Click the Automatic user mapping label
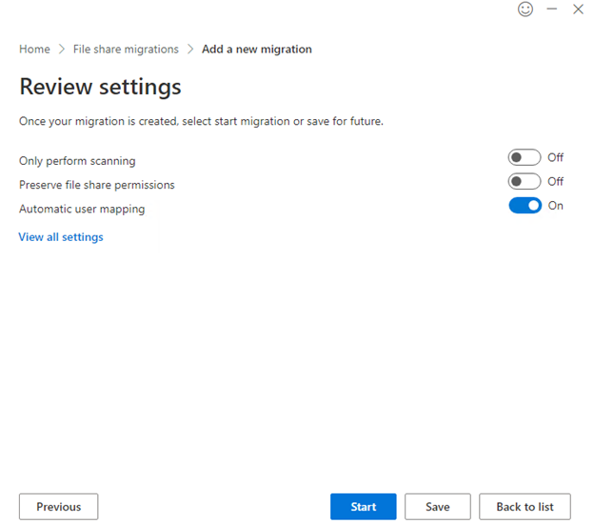594x524 pixels. click(x=82, y=209)
